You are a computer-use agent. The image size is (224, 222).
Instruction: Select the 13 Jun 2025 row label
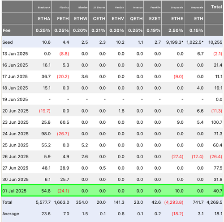pos(15,54)
